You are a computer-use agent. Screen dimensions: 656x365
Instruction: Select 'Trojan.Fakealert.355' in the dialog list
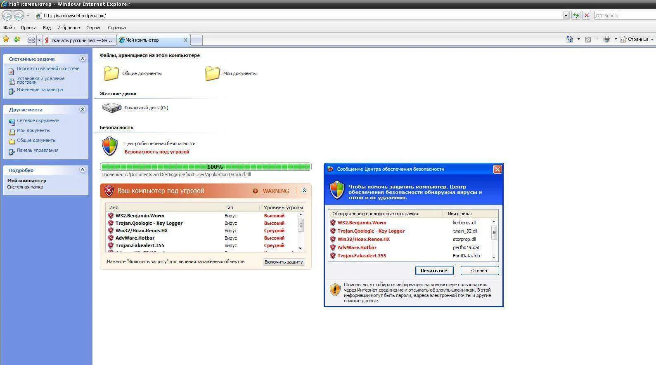tap(362, 256)
